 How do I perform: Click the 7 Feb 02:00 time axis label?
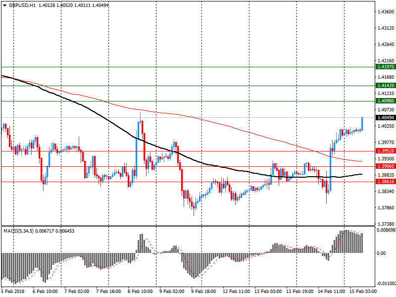click(77, 292)
